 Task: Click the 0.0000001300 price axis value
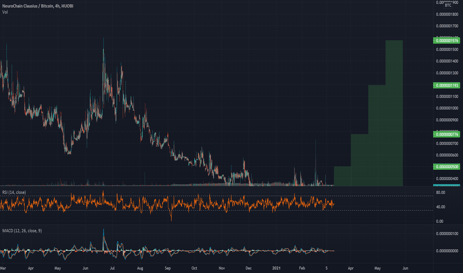447,73
